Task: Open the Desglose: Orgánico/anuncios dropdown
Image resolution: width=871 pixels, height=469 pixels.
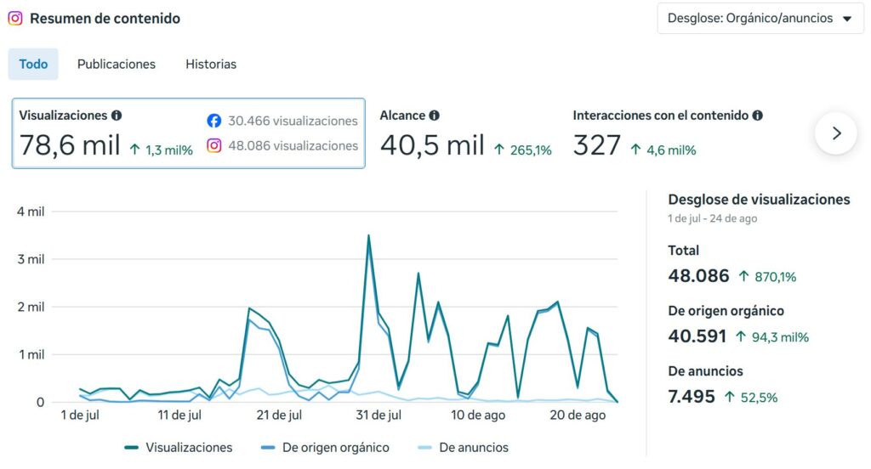Action: [760, 19]
